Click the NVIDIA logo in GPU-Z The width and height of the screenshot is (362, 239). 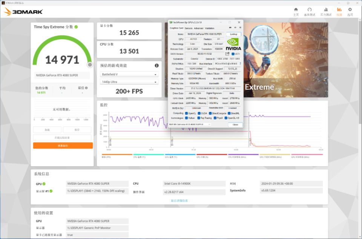[233, 44]
